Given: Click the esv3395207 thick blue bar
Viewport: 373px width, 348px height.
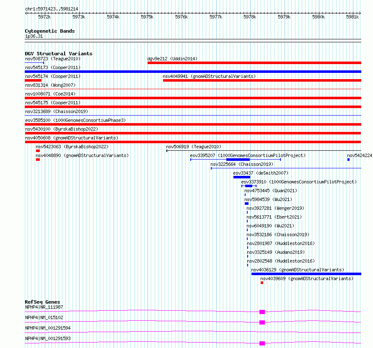Looking at the screenshot, I should click(238, 160).
